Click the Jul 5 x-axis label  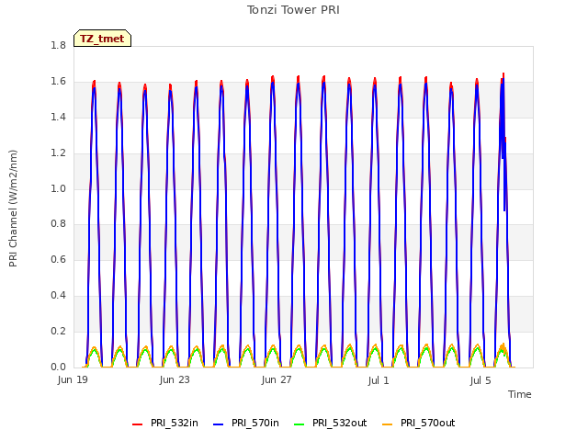pyautogui.click(x=481, y=381)
